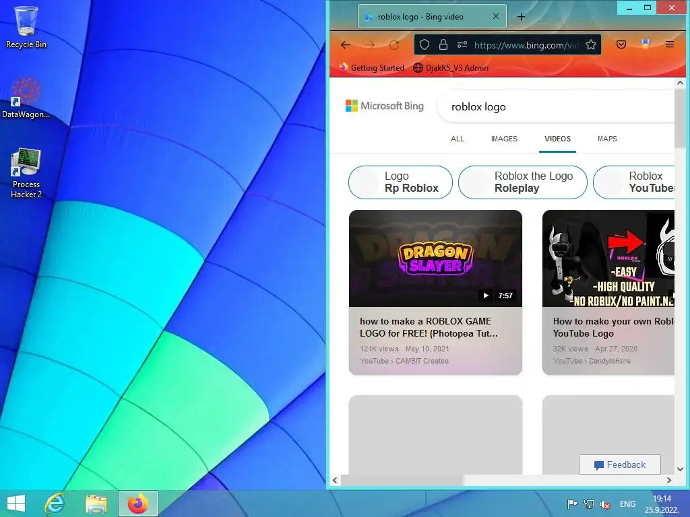Click the extension icon beside Pocket
The image size is (690, 517).
[645, 44]
